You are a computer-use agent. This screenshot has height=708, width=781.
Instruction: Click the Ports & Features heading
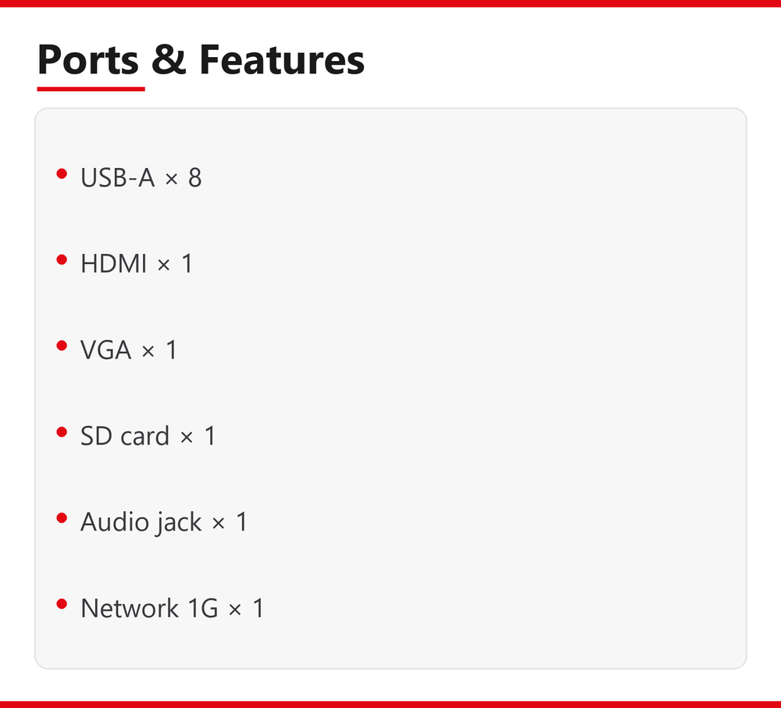click(x=201, y=60)
